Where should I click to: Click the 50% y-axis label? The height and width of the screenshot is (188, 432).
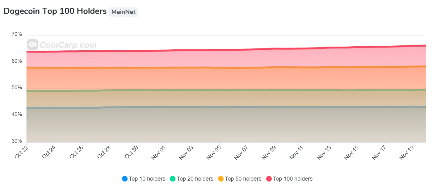tap(17, 88)
